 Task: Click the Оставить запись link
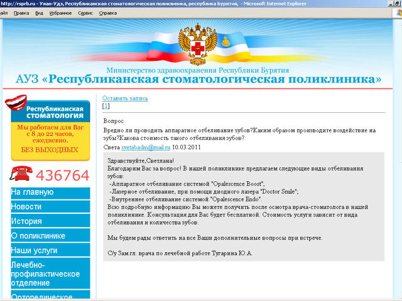tap(125, 98)
